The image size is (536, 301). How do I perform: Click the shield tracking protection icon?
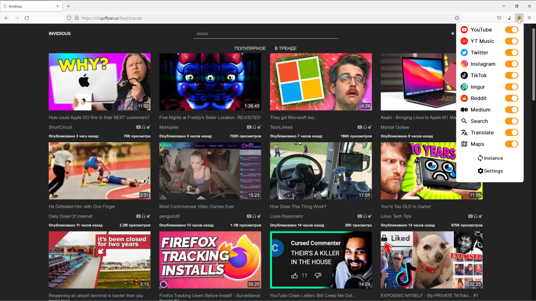point(69,18)
